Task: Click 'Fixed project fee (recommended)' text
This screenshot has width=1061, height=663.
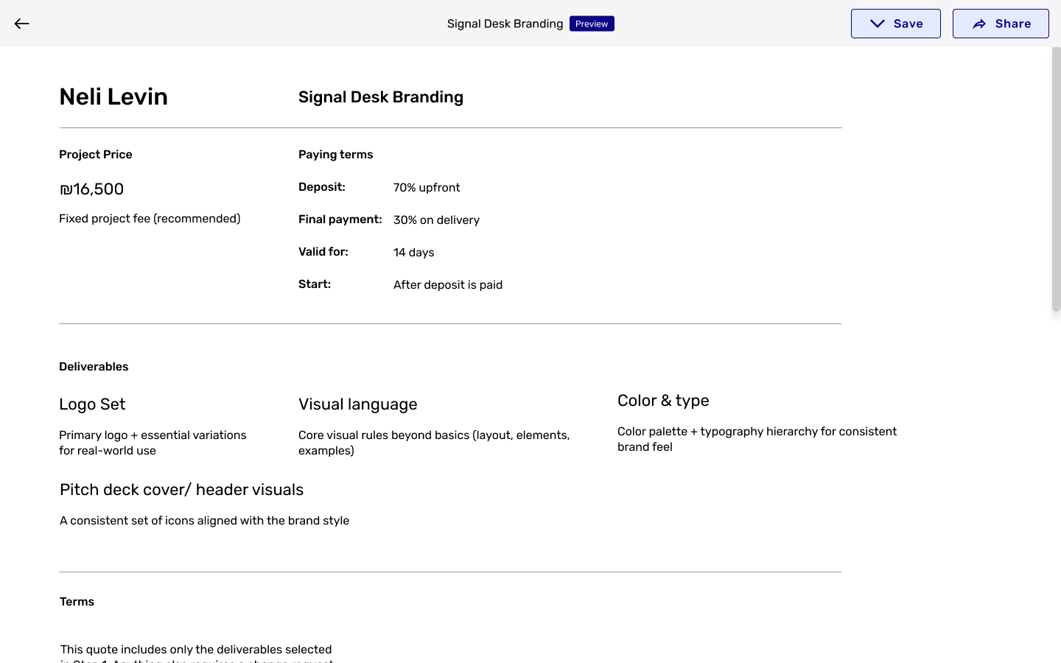Action: 150,219
